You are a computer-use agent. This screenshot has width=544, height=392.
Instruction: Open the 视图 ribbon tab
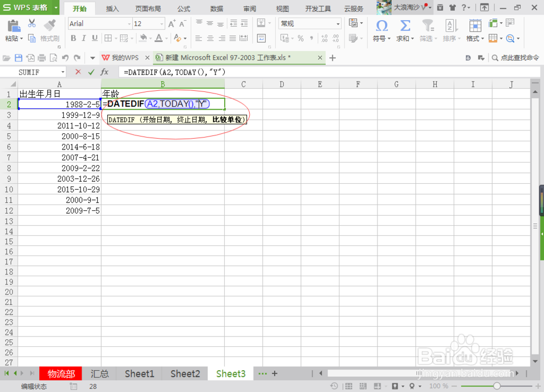[x=282, y=9]
